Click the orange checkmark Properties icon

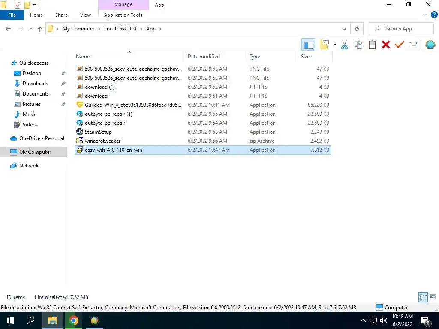(x=400, y=45)
